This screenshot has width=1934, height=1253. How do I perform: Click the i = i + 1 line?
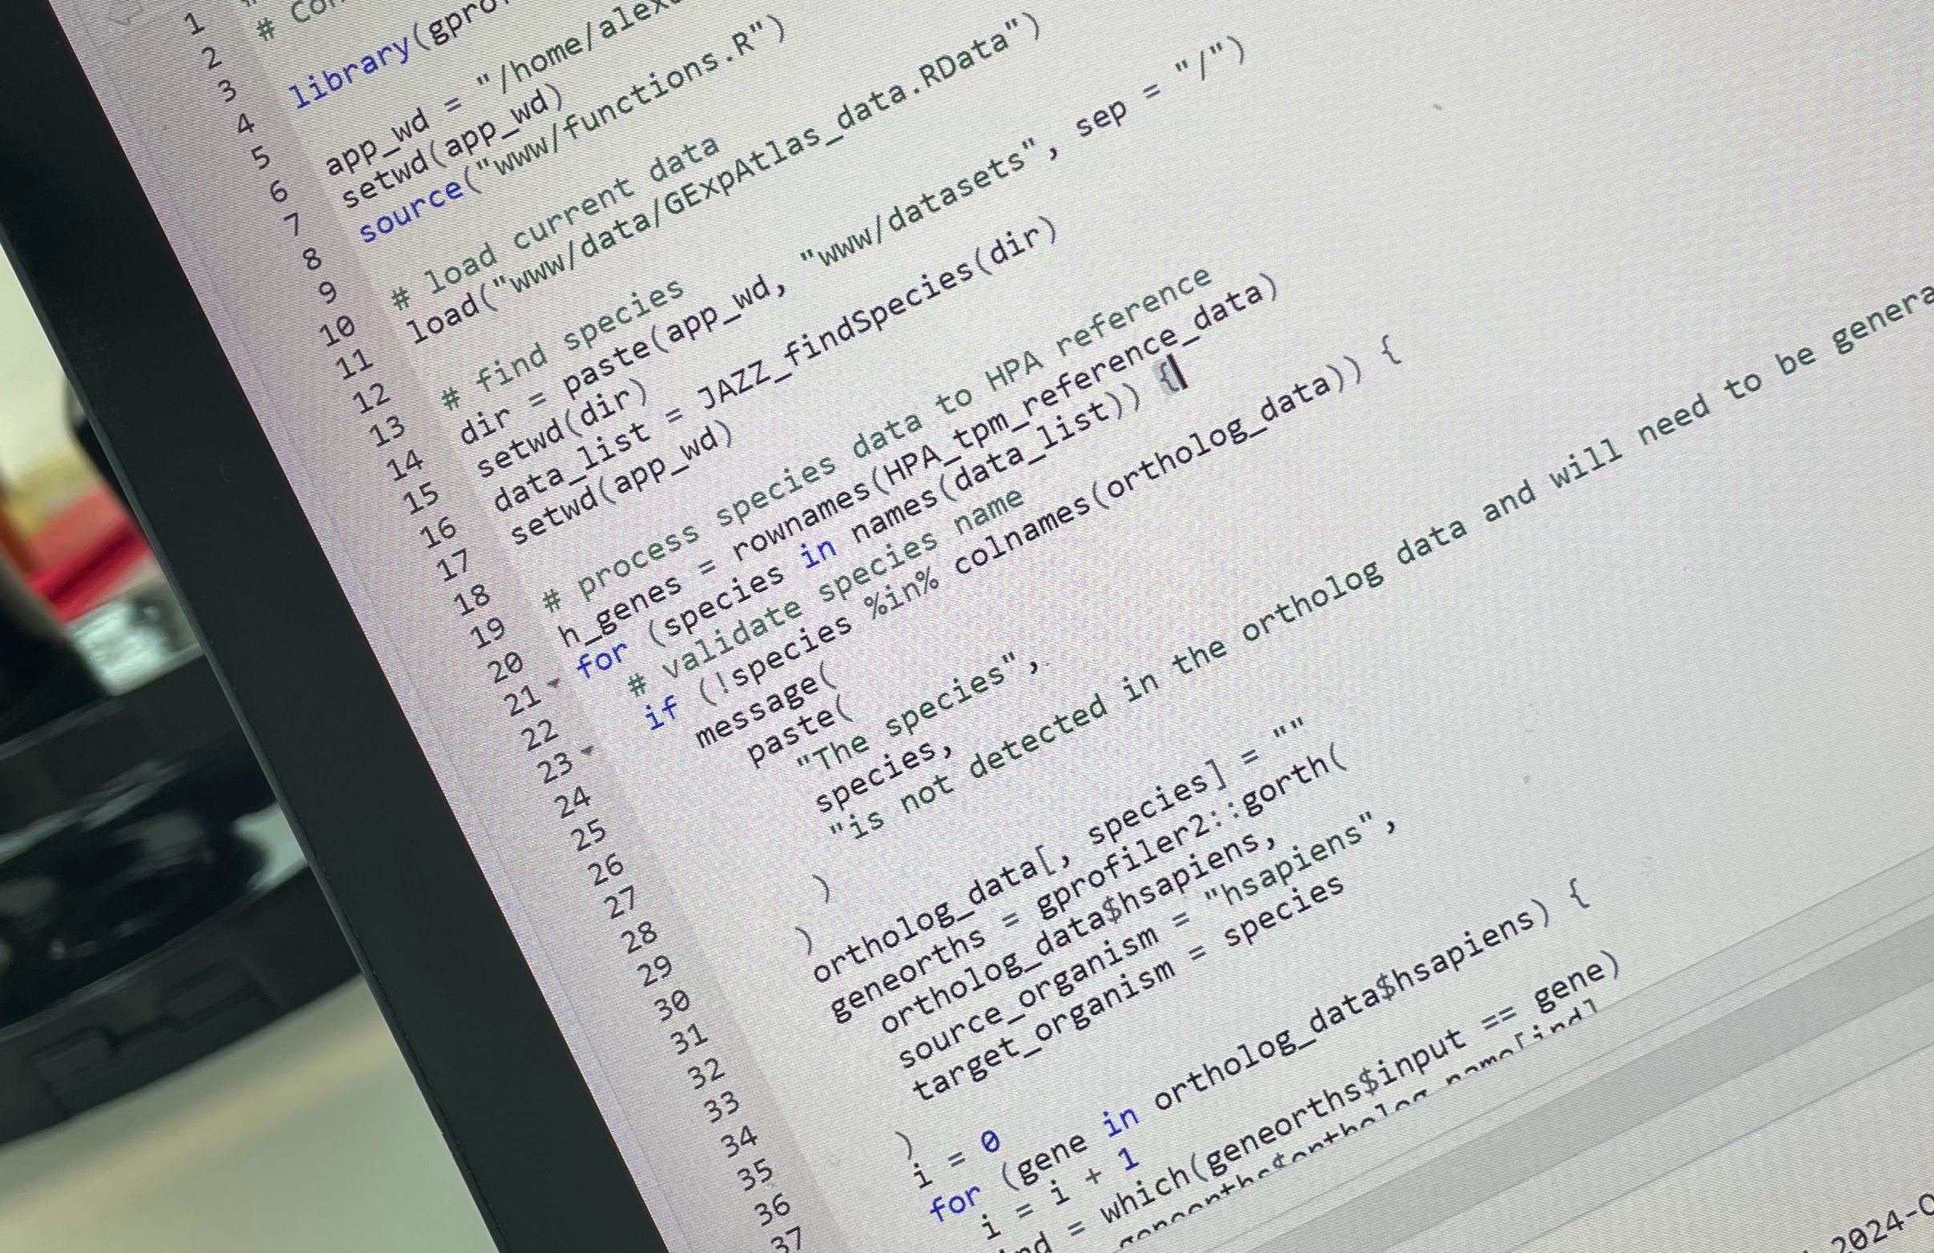(x=1059, y=1193)
